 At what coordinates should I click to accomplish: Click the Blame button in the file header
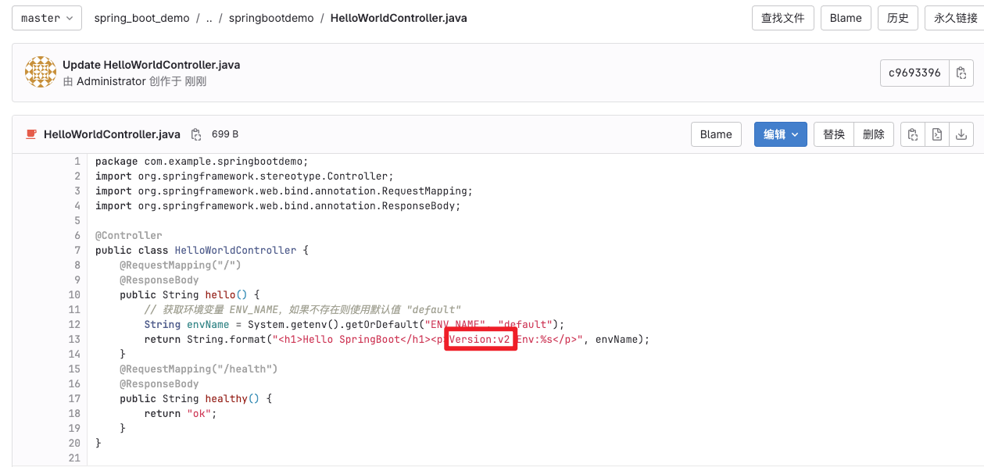[x=715, y=134]
